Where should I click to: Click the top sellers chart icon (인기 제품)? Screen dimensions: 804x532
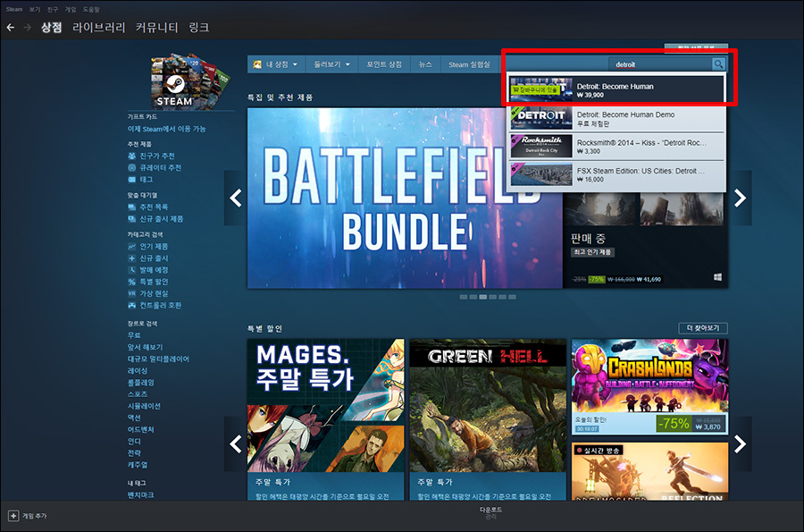[132, 246]
